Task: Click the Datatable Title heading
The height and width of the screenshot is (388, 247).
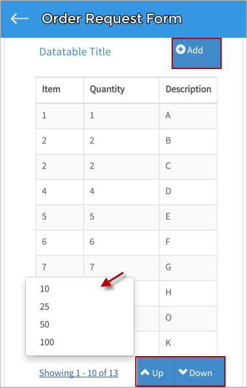Action: point(75,51)
